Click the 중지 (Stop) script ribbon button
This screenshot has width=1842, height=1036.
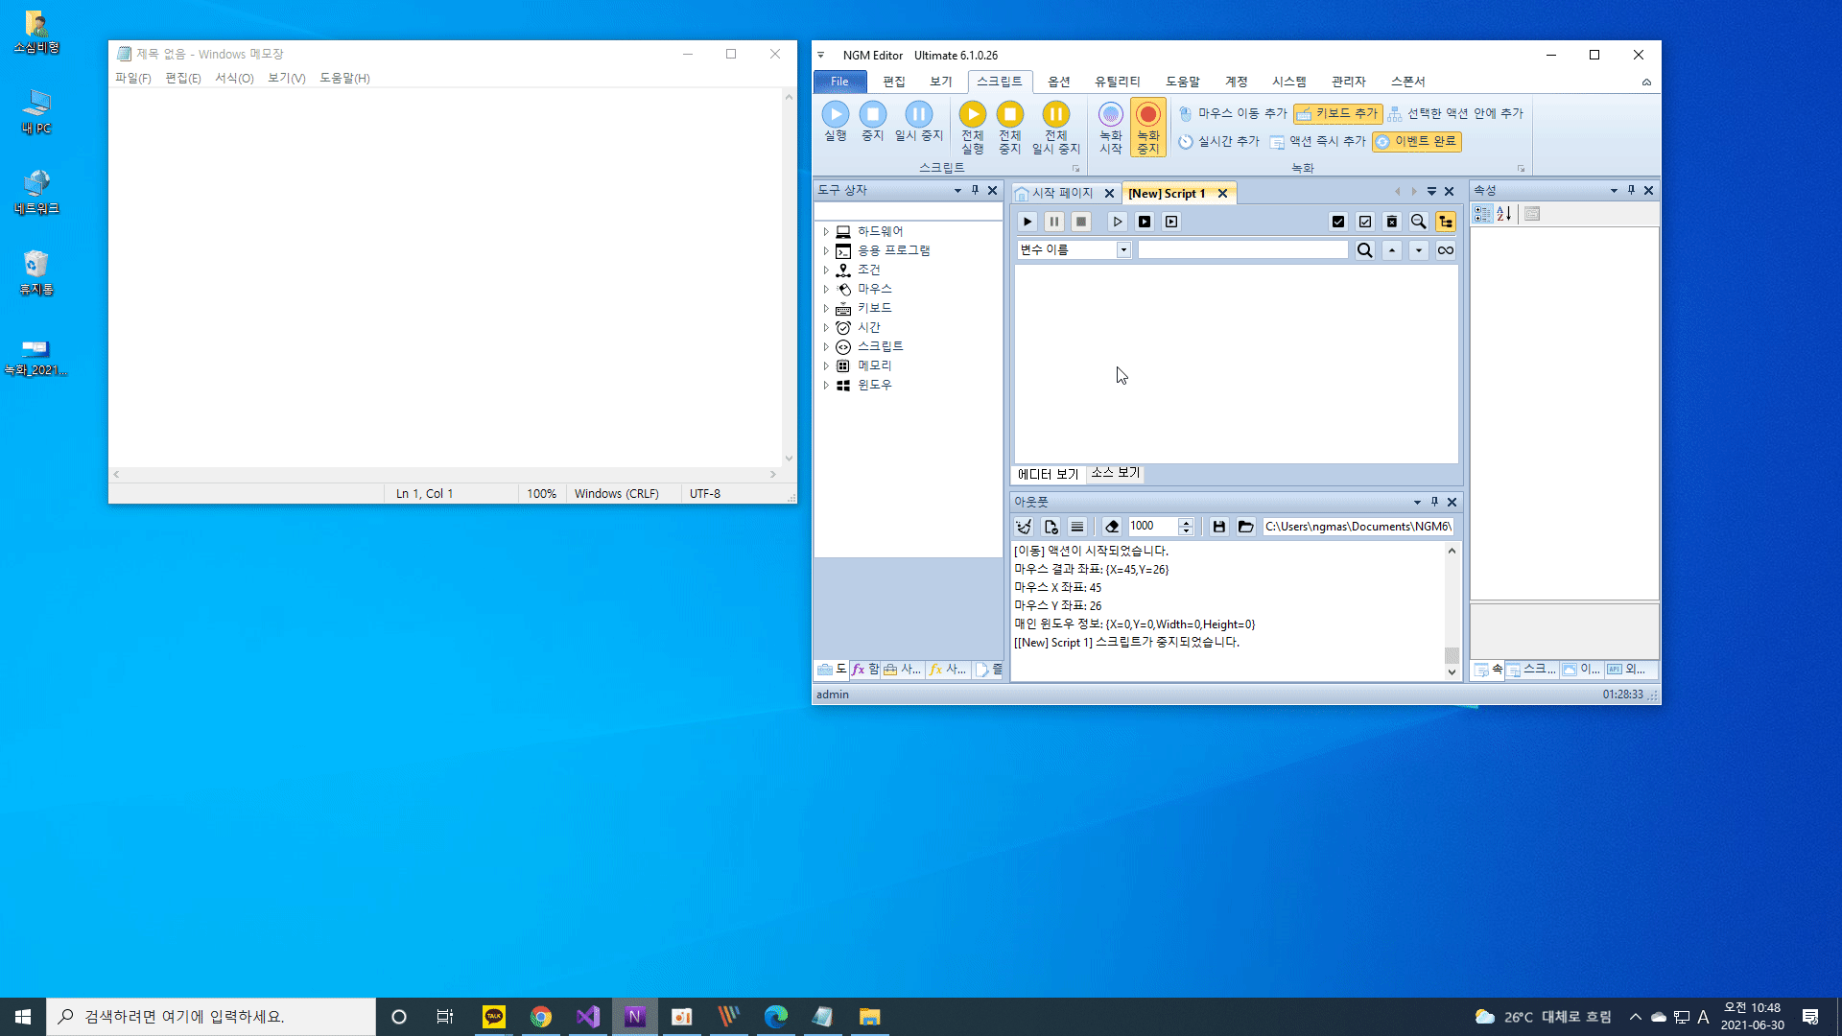872,123
